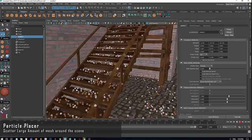
Task: Toggle the Inherits Transform checkbox
Action: [201, 59]
